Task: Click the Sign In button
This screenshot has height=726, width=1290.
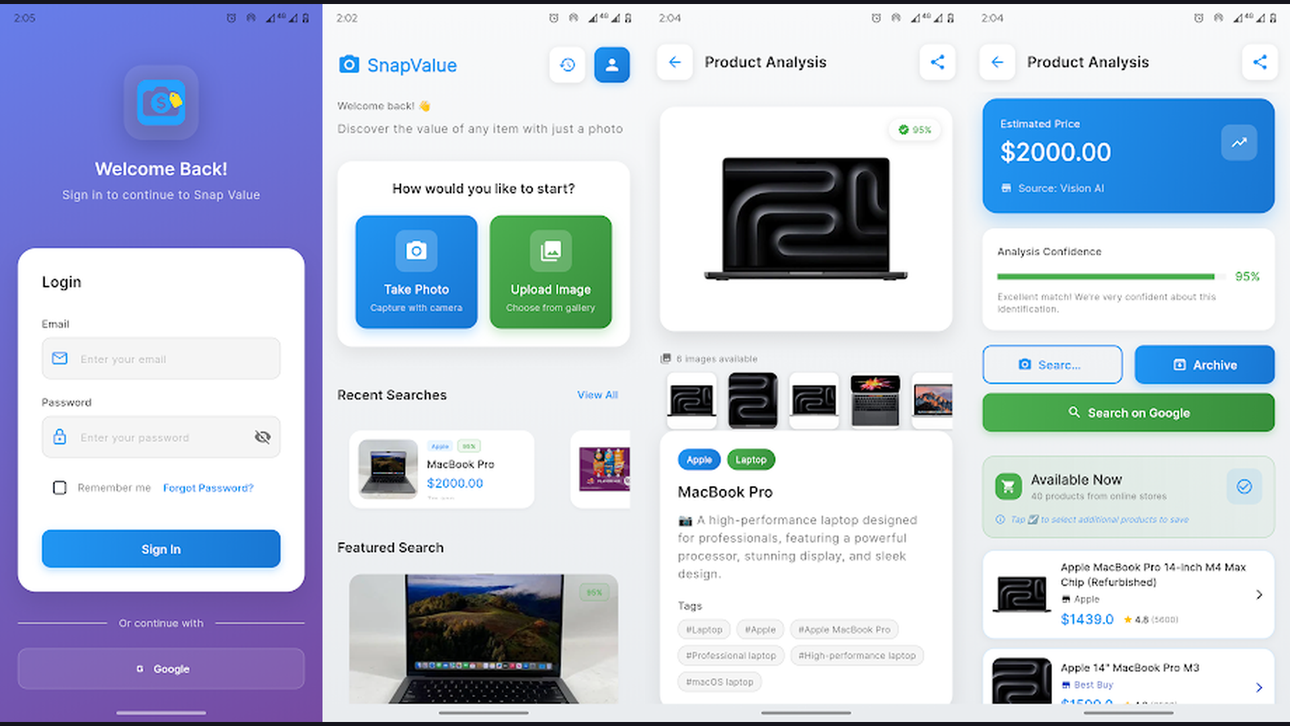Action: (x=161, y=549)
